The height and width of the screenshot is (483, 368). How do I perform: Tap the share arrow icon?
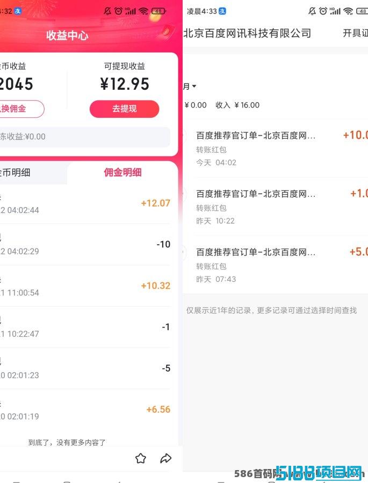pyautogui.click(x=166, y=458)
